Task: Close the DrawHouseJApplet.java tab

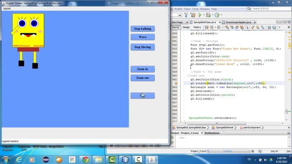Action: coord(255,22)
